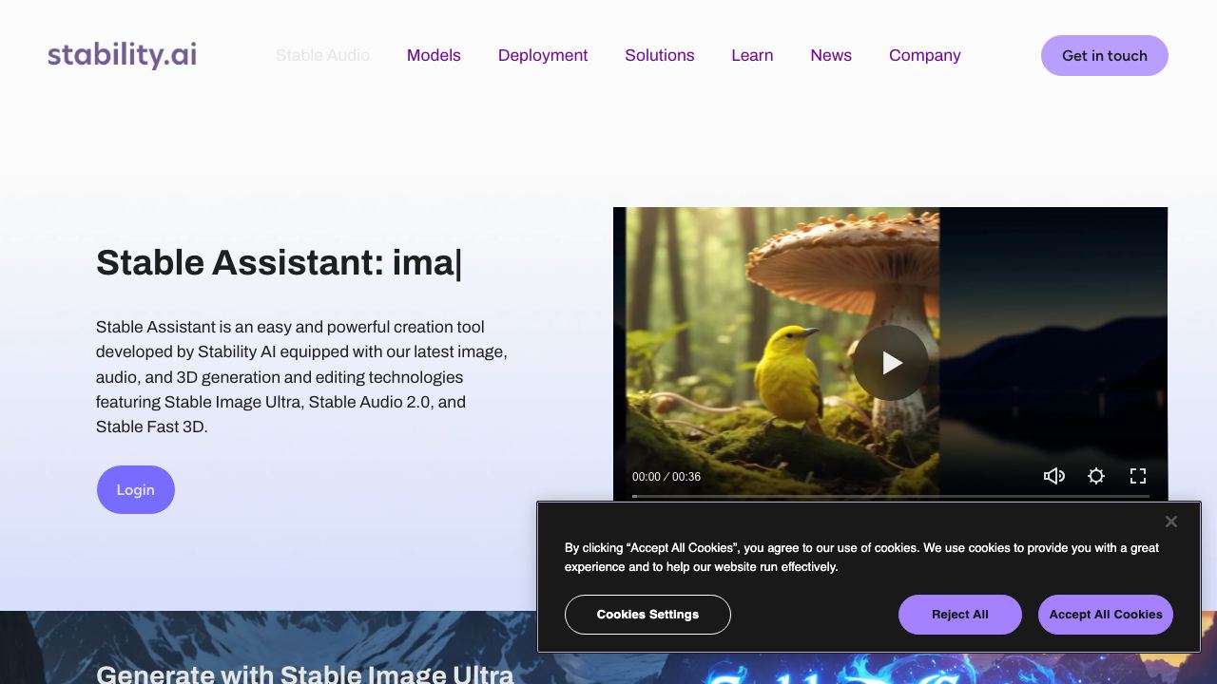This screenshot has height=684, width=1217.
Task: Click the Stable Assistant description paragraph
Action: click(302, 377)
